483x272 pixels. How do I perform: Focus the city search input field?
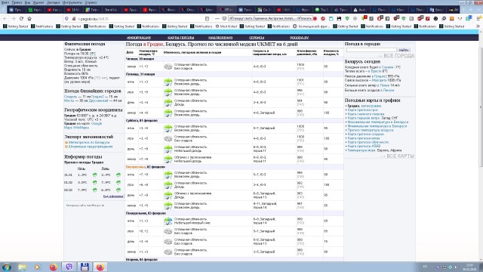coord(371,50)
